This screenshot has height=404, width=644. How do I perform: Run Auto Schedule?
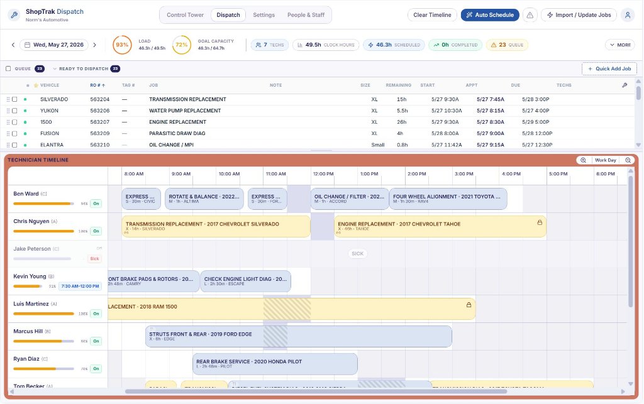490,15
